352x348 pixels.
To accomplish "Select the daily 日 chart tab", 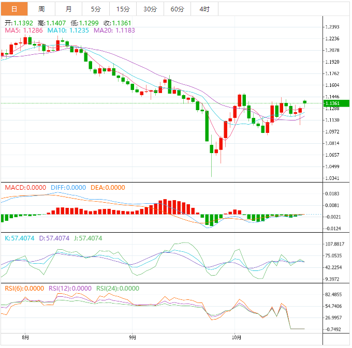I will click(x=14, y=9).
